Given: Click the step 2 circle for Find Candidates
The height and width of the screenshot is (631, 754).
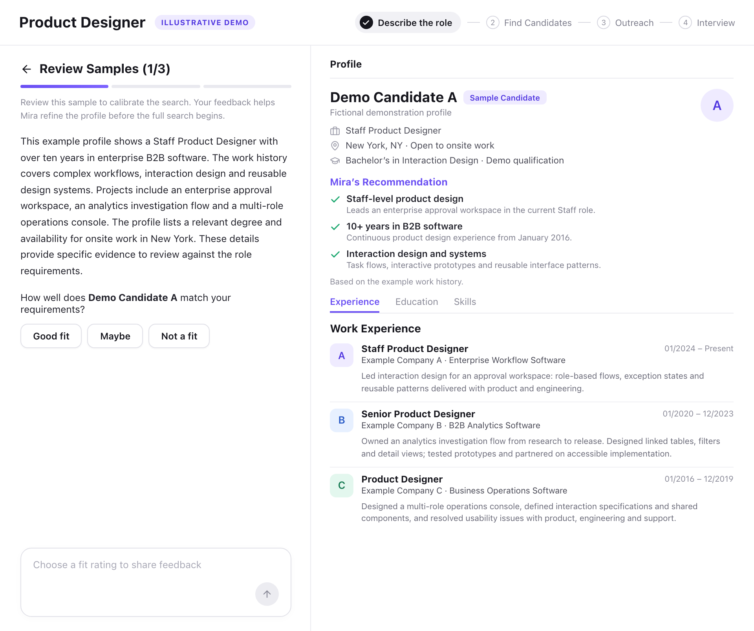Looking at the screenshot, I should [492, 23].
